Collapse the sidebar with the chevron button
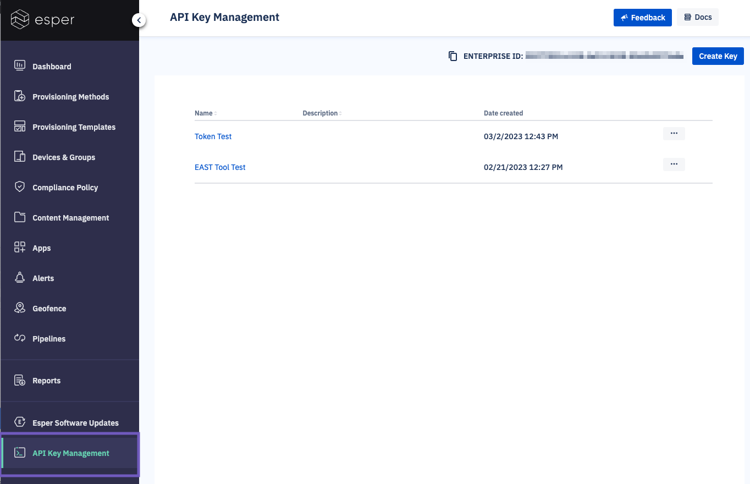Image resolution: width=750 pixels, height=484 pixels. pyautogui.click(x=139, y=20)
